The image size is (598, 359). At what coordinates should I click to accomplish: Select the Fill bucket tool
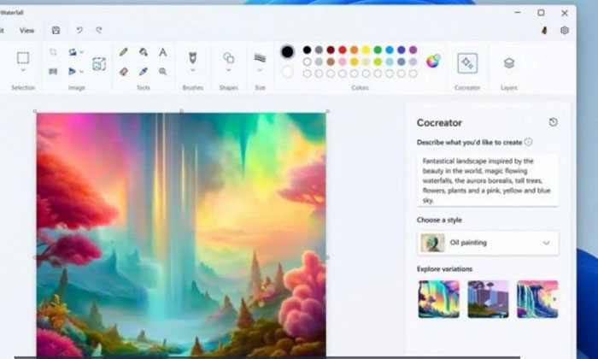[144, 53]
